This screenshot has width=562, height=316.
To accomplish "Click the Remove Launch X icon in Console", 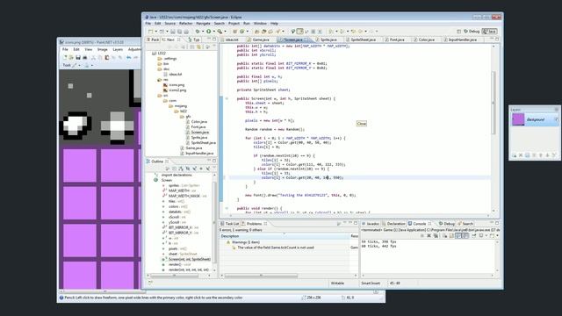I will (429, 236).
